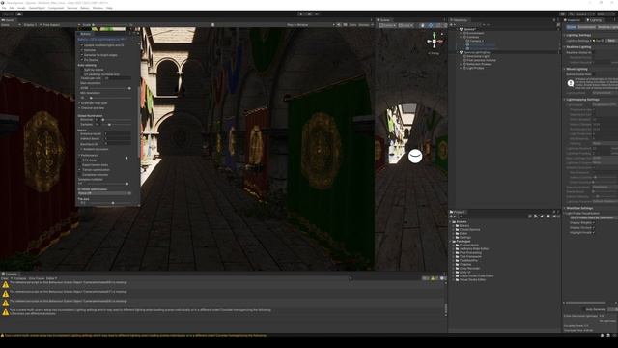Open the Edit menu in the menu bar

[x=12, y=8]
